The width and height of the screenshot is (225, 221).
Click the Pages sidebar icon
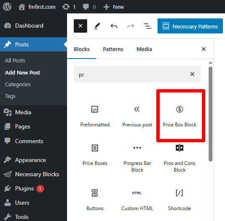click(8, 126)
